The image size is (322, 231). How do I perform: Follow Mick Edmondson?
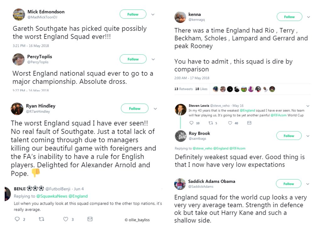coord(133,14)
